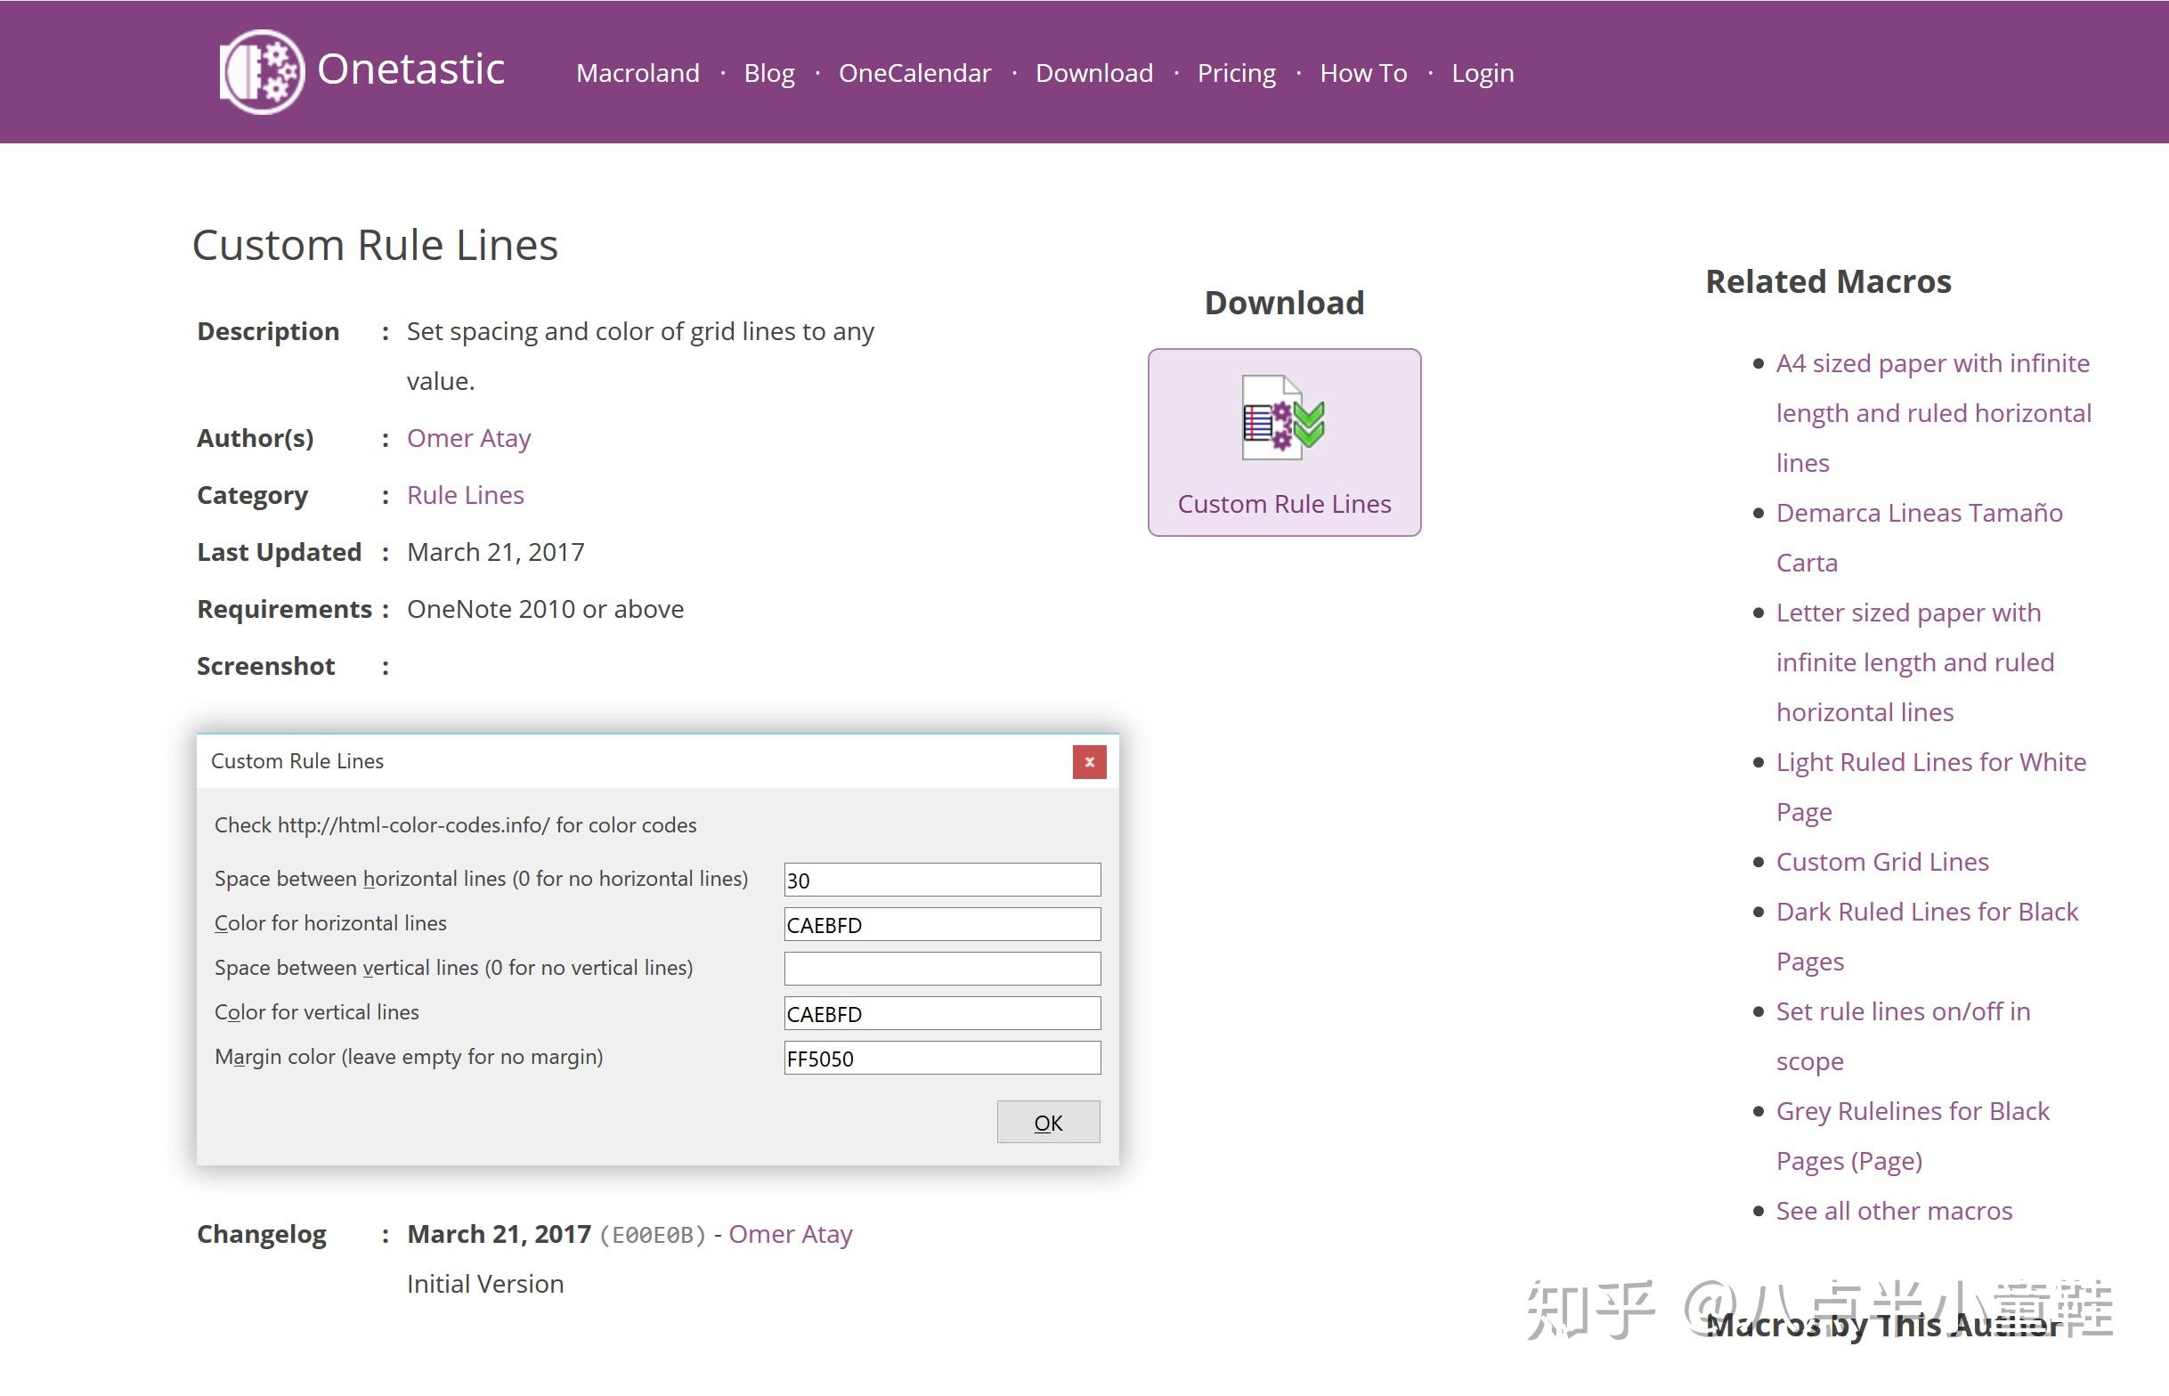The width and height of the screenshot is (2169, 1396).
Task: Click the horizontal line spacing field
Action: coord(941,880)
